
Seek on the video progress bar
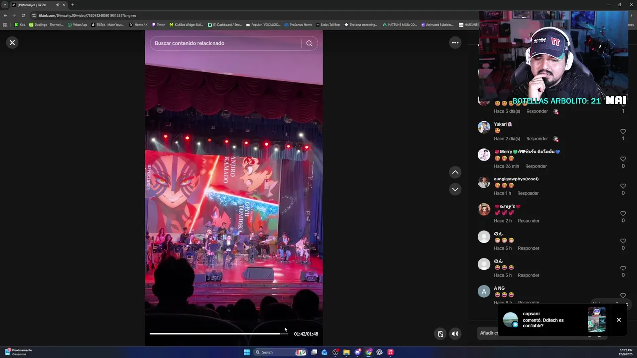219,334
